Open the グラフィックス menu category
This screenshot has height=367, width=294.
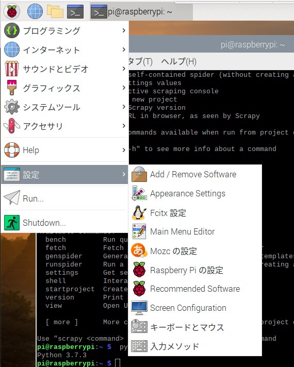[x=64, y=88]
